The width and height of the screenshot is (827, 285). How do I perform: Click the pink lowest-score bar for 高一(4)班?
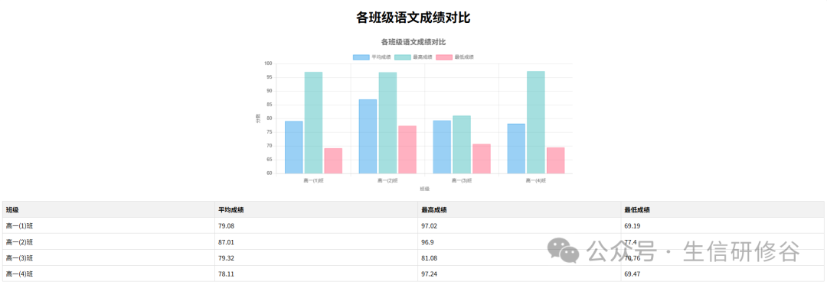(x=555, y=160)
